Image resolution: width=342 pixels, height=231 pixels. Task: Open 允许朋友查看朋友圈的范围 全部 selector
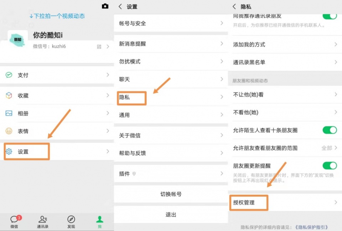329,148
